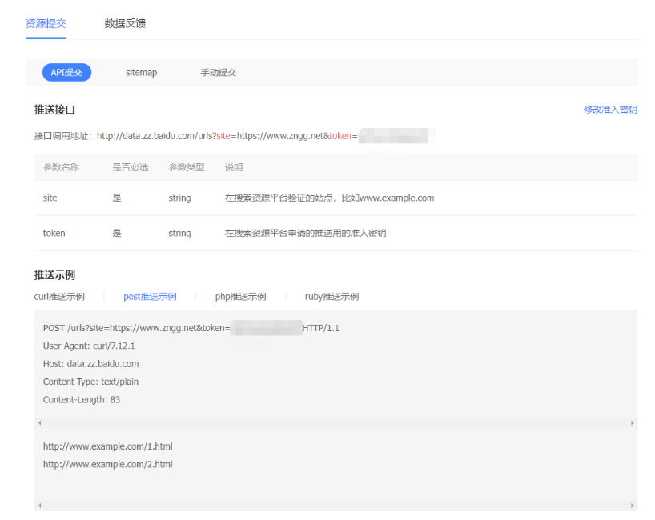This screenshot has width=655, height=520.
Task: Click the www.example.com description in site row
Action: tap(330, 198)
